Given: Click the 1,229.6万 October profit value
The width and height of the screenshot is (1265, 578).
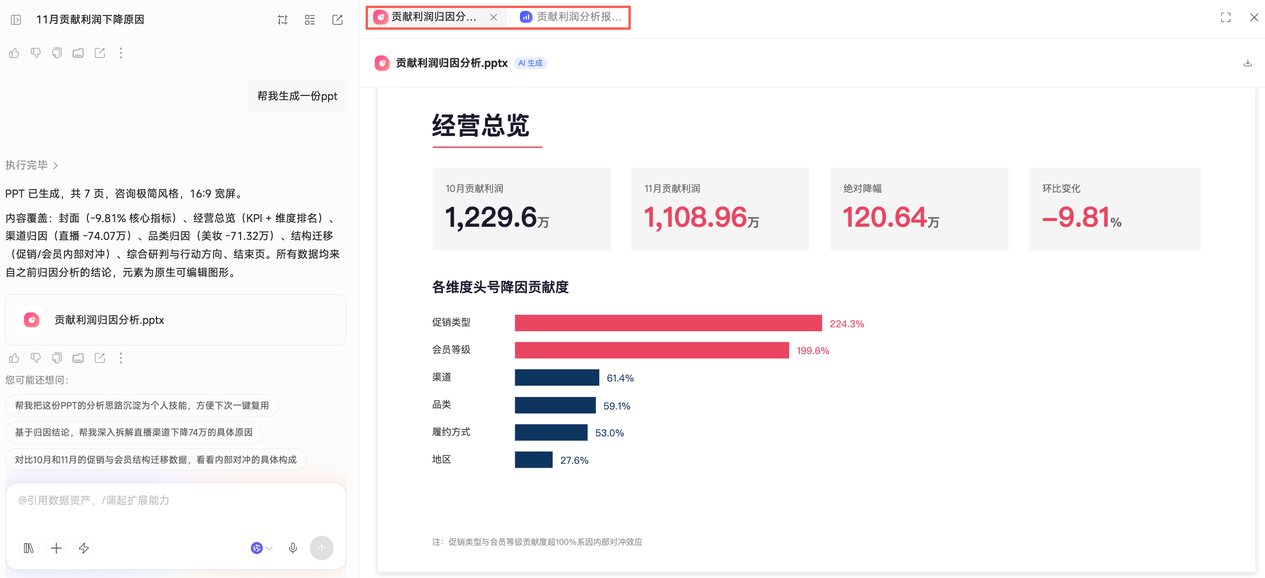Looking at the screenshot, I should (497, 218).
